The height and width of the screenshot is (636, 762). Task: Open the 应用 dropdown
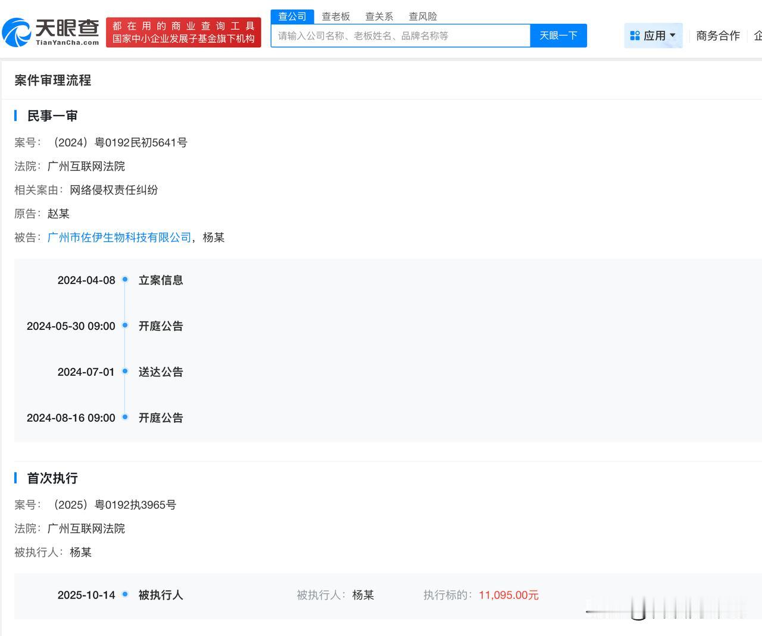(654, 35)
